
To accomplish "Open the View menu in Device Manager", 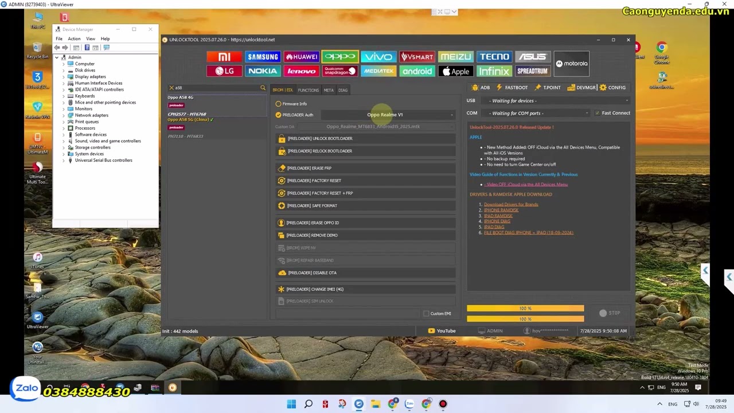I will 91,39.
